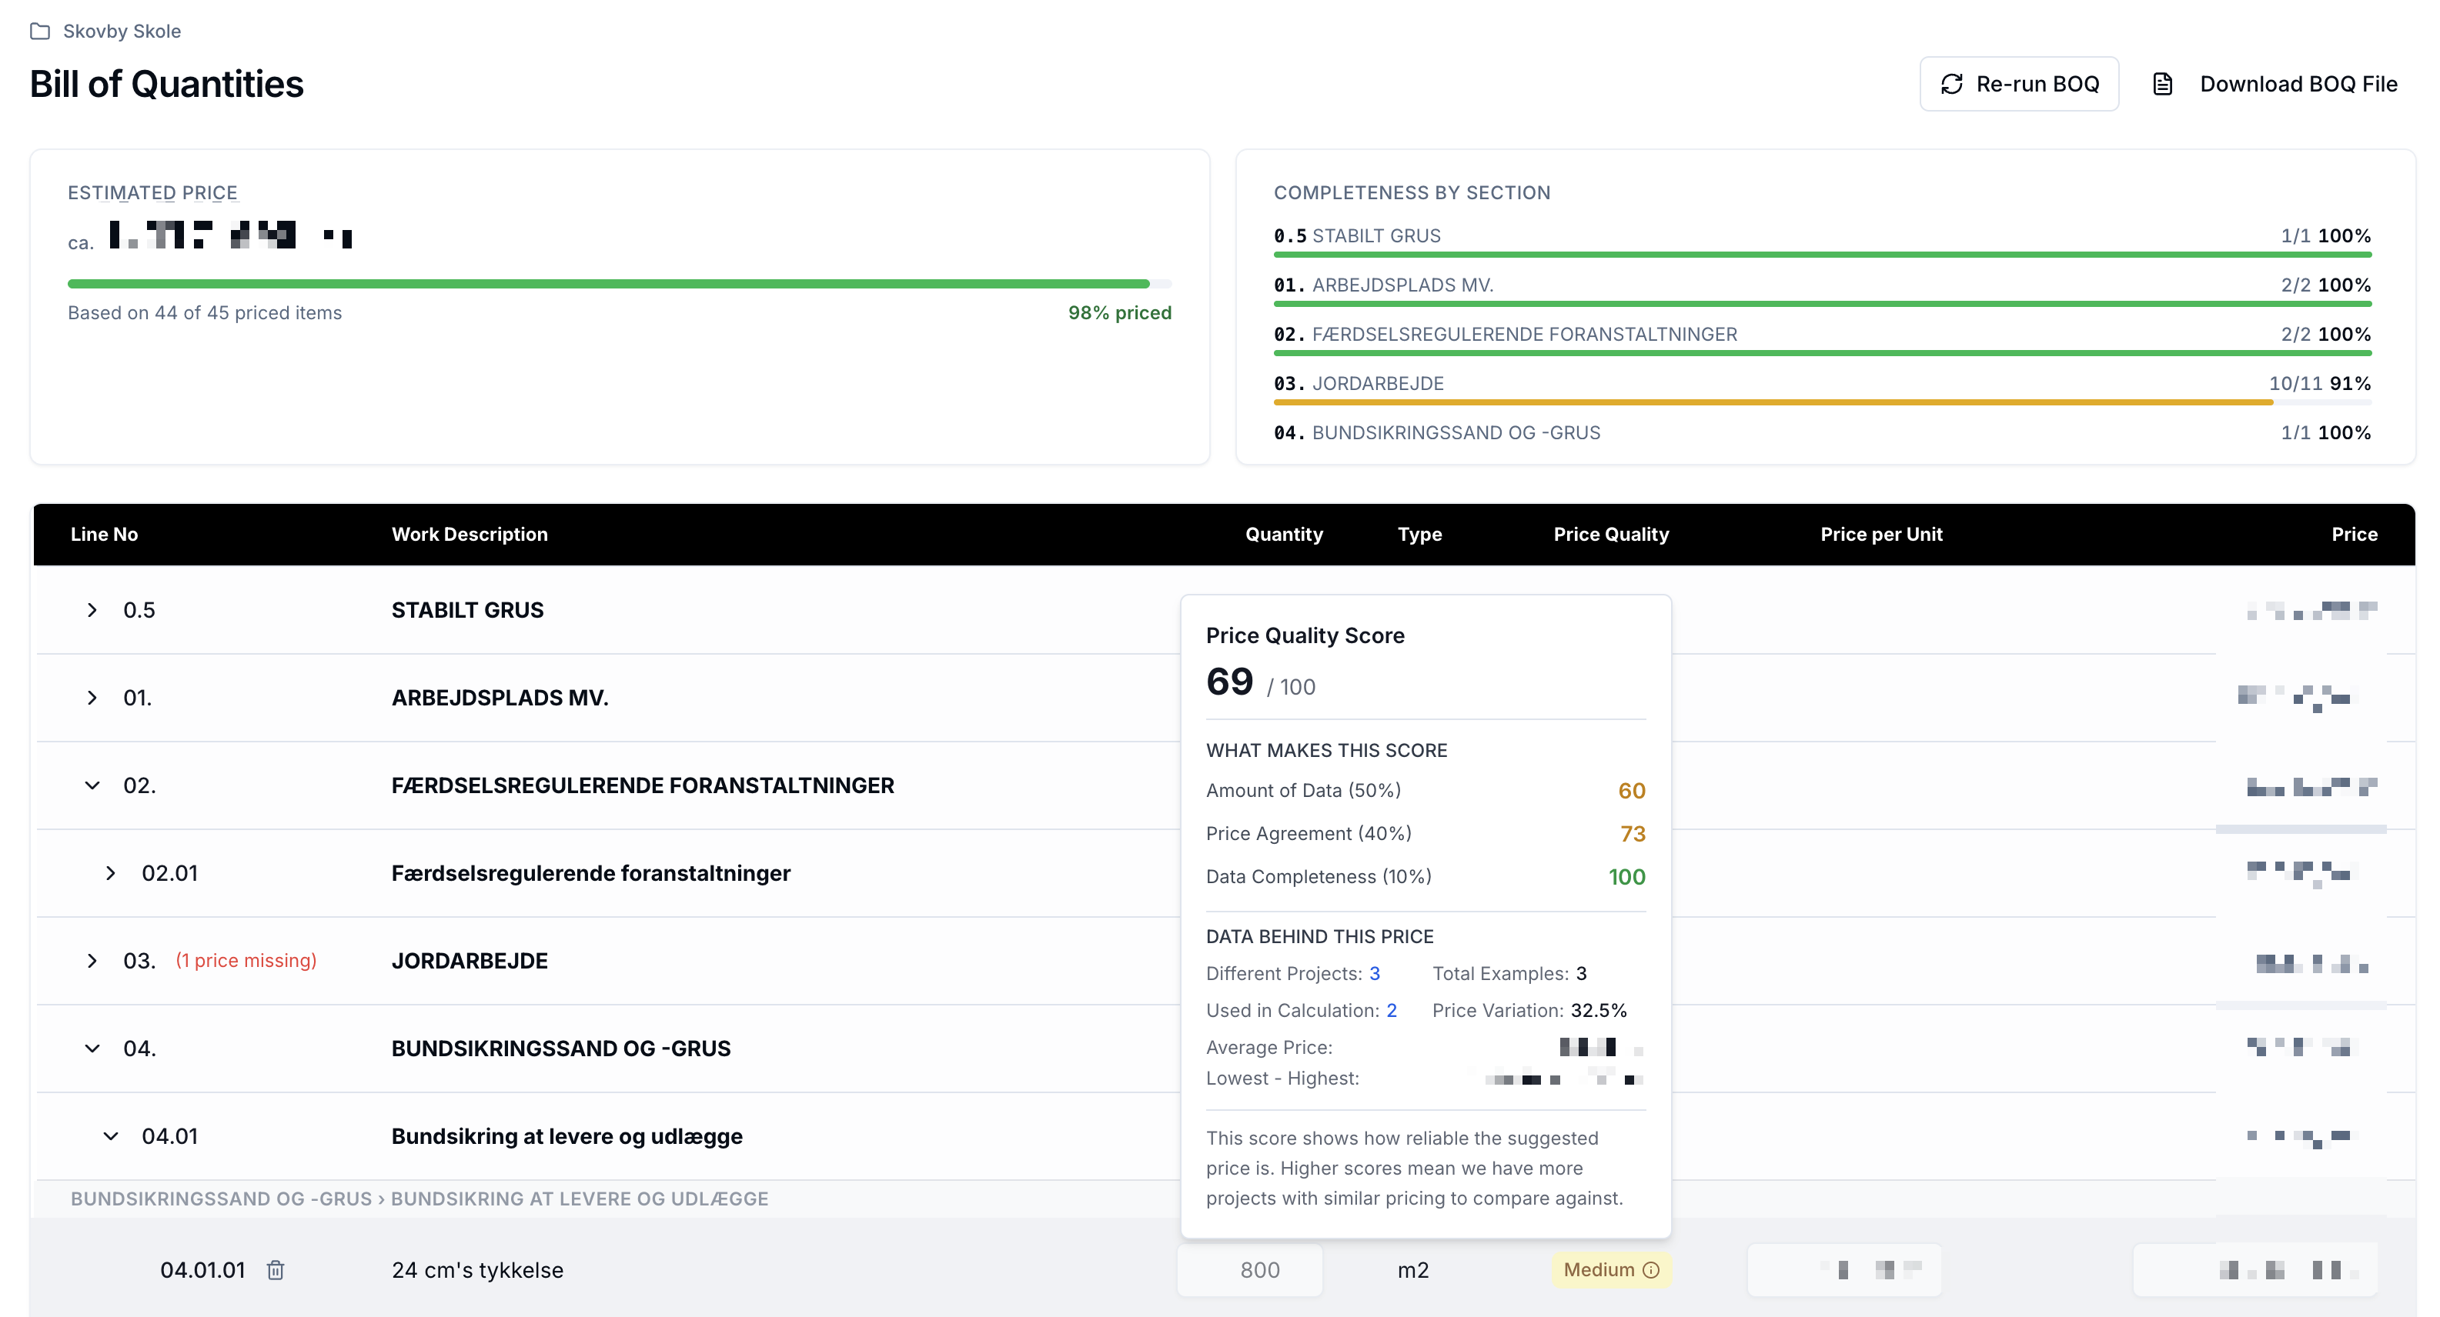Click the quantity field showing 800

point(1249,1269)
